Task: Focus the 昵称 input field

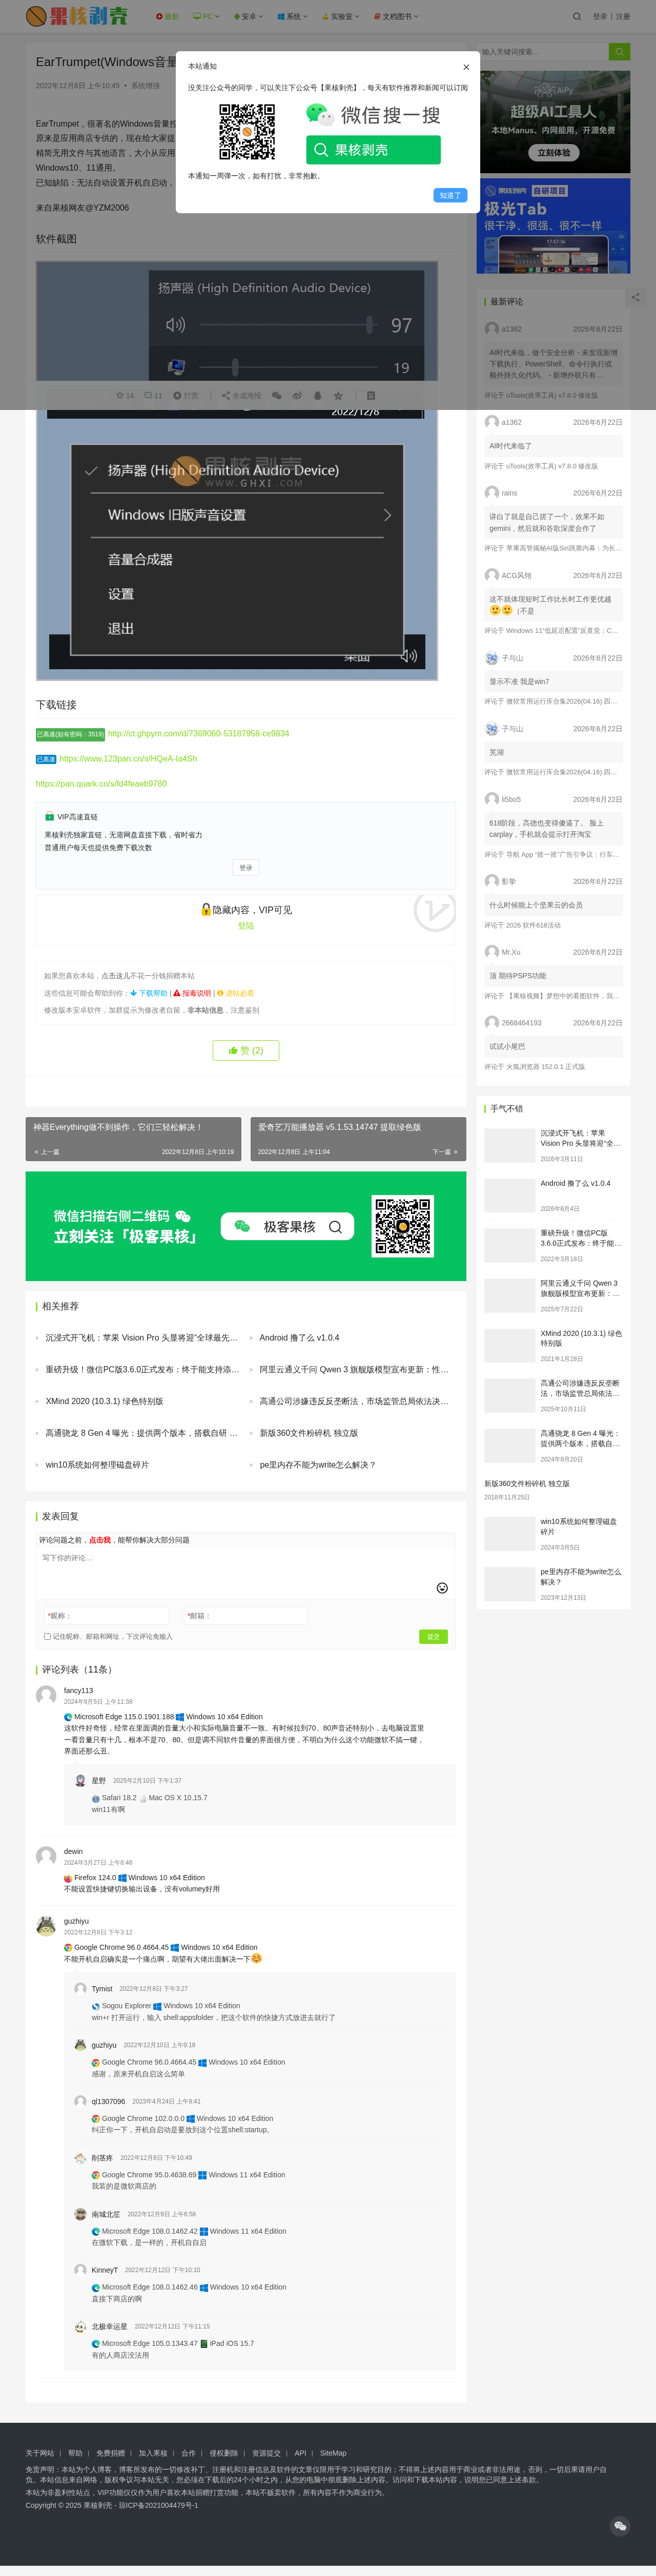Action: tap(106, 1616)
